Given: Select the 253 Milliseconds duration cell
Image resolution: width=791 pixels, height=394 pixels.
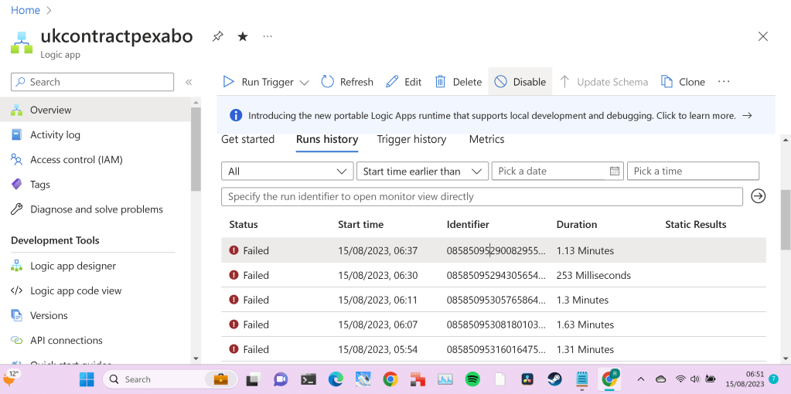Looking at the screenshot, I should (593, 276).
